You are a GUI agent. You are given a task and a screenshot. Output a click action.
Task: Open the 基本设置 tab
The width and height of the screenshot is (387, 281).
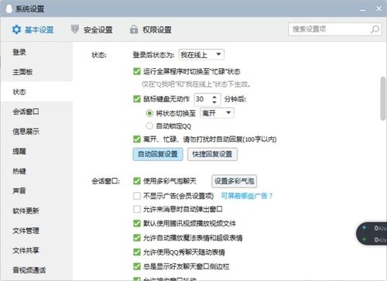[x=33, y=29]
